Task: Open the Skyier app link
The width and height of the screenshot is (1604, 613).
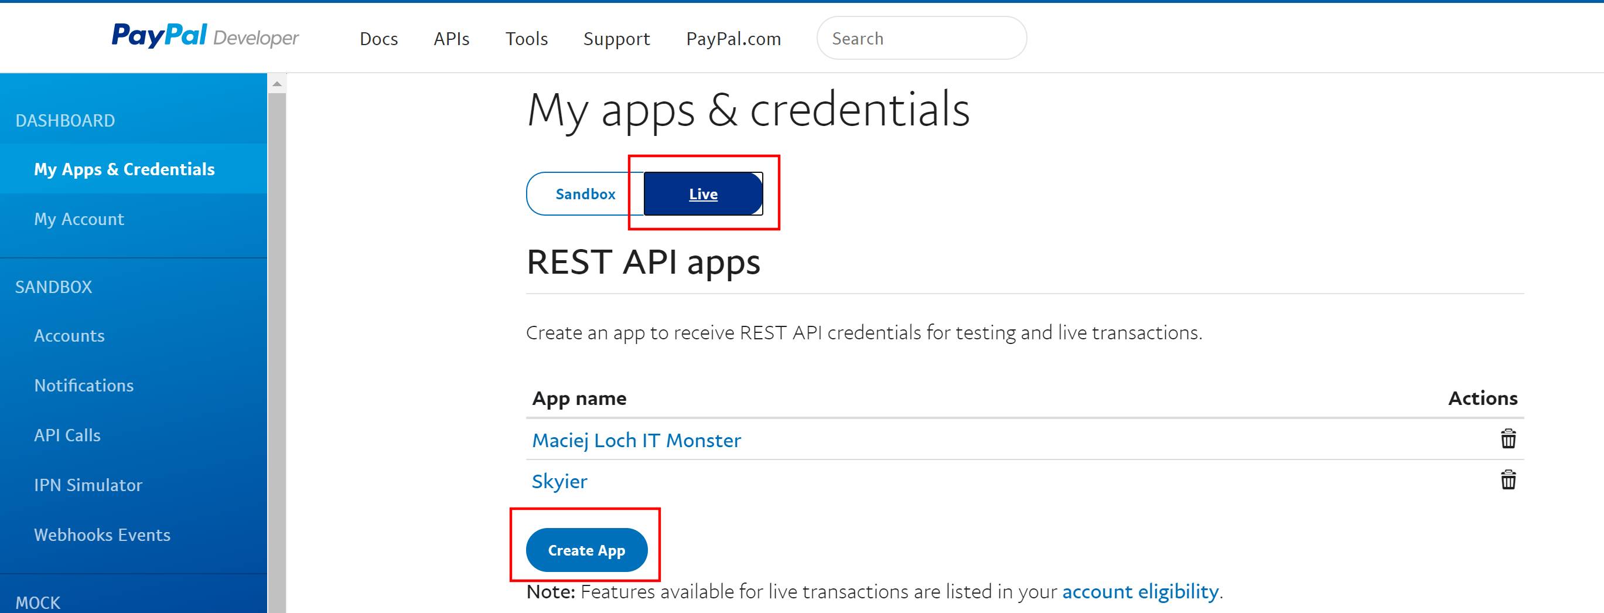Action: (559, 481)
